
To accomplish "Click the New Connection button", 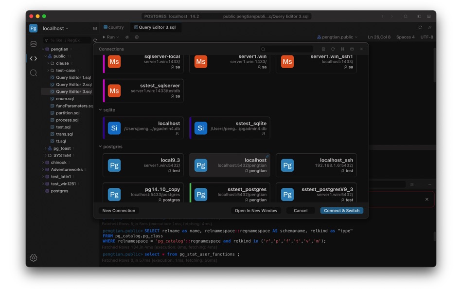I will tap(119, 211).
